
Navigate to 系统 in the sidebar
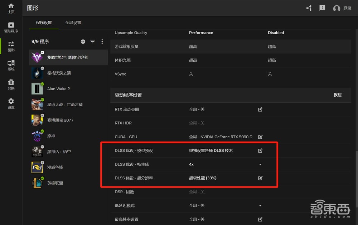tap(11, 65)
